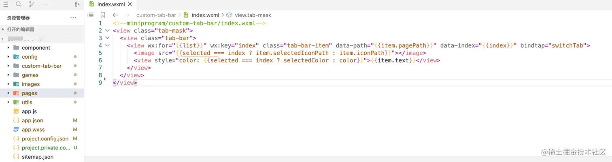Open more options next to 资源管理器

coord(73,18)
